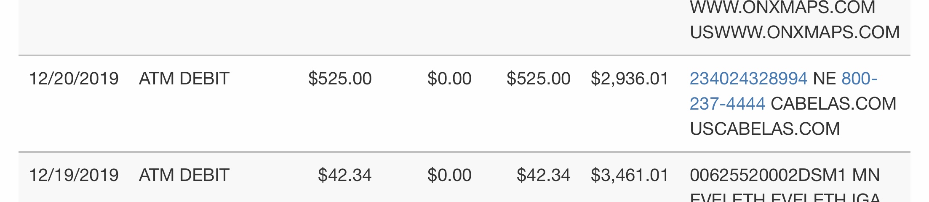Screen dimensions: 929x202
Task: Click the NE state code after reference number
Action: pyautogui.click(x=824, y=79)
